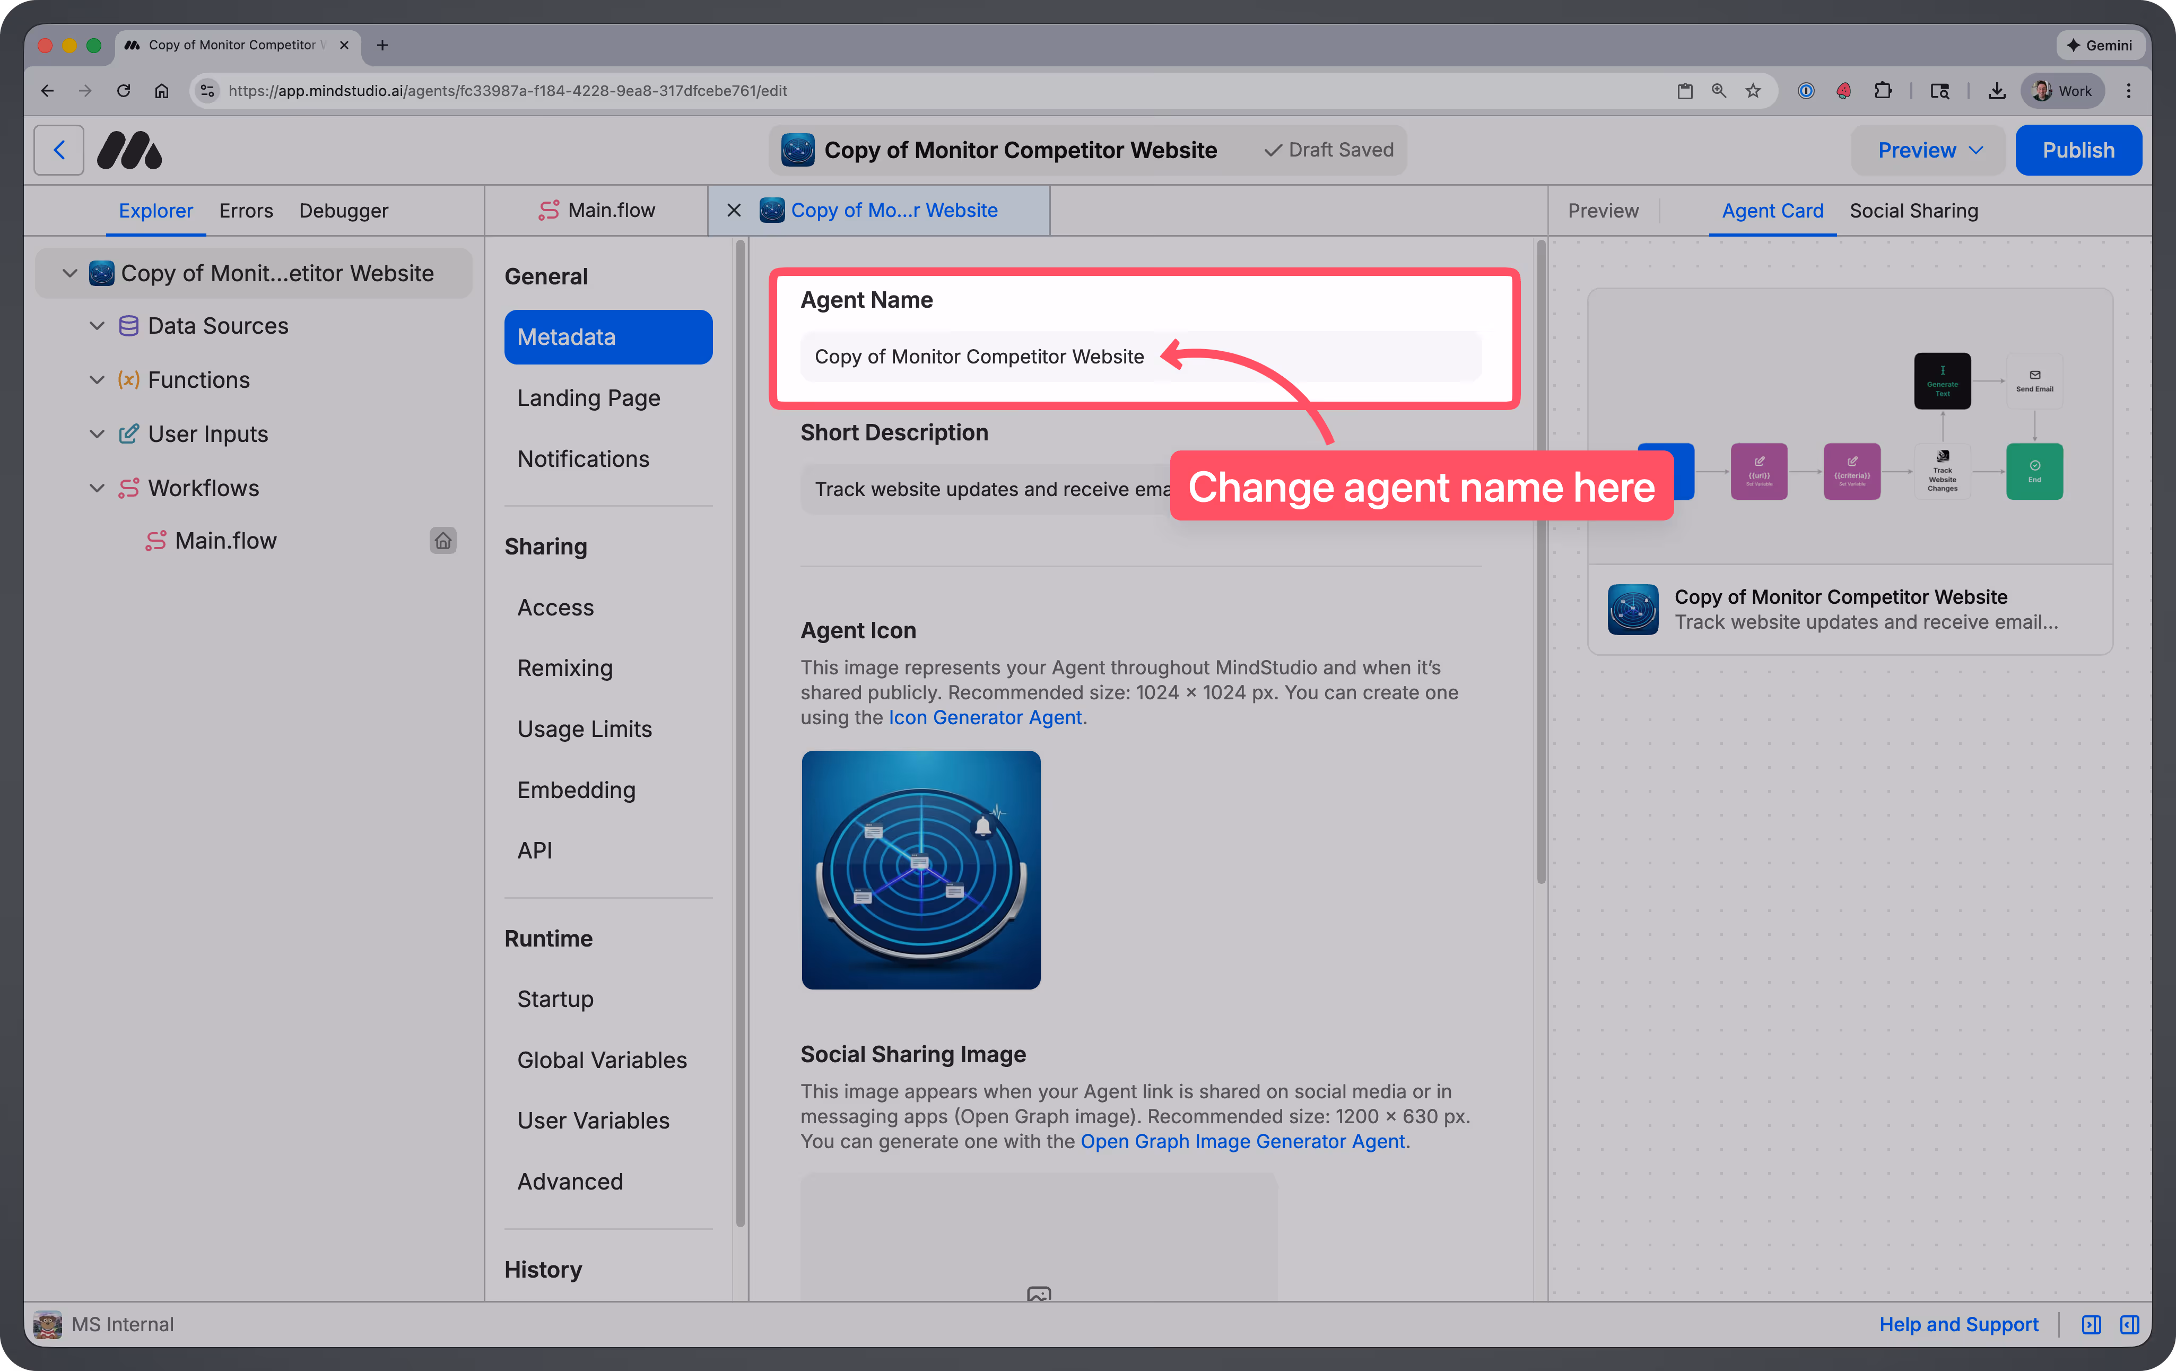Click the browser downloads icon
The image size is (2176, 1371).
[x=1997, y=90]
